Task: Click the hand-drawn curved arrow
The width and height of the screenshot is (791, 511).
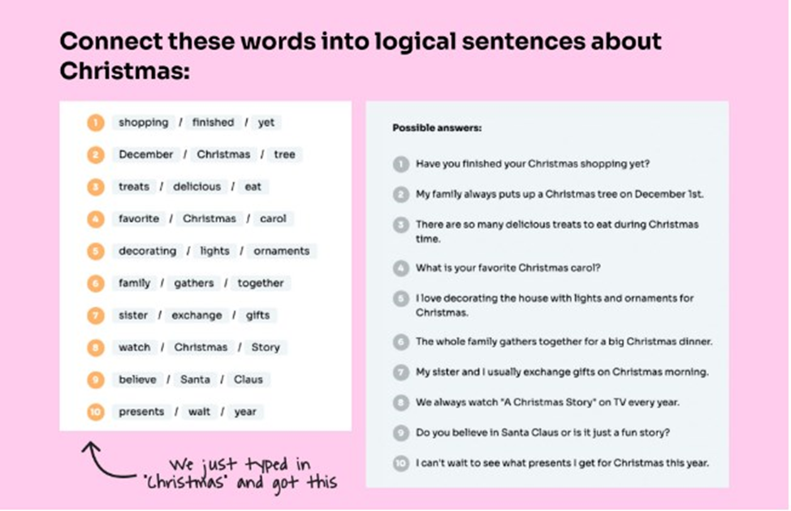Action: [106, 460]
